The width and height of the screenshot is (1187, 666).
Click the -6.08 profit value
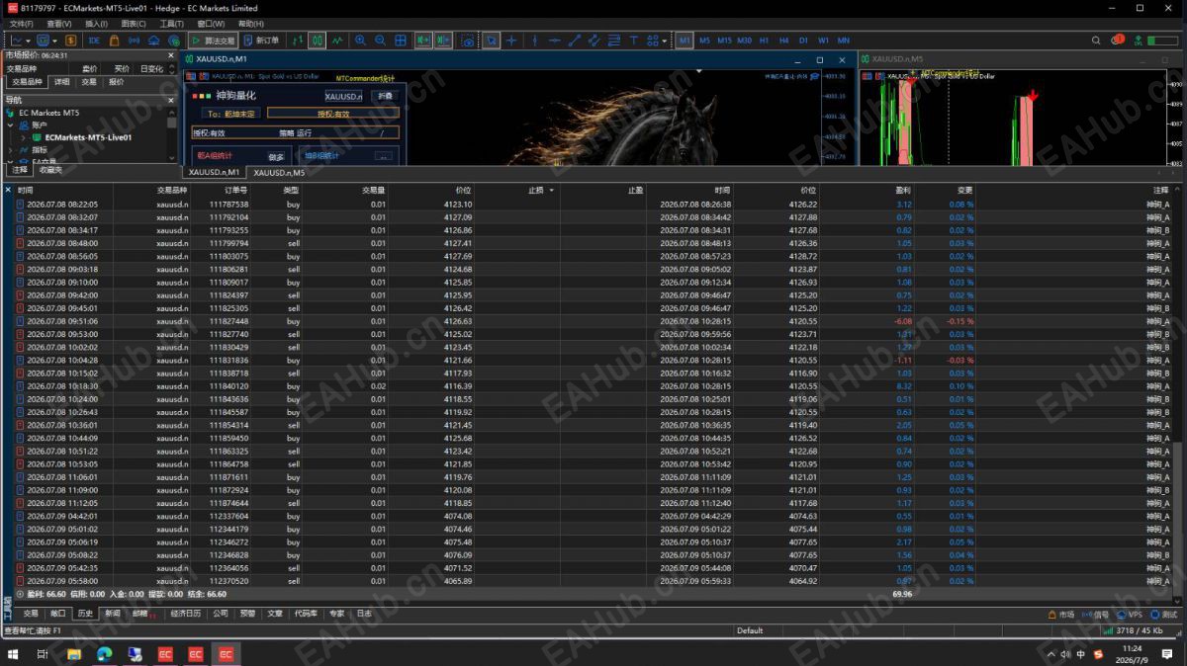(x=902, y=321)
